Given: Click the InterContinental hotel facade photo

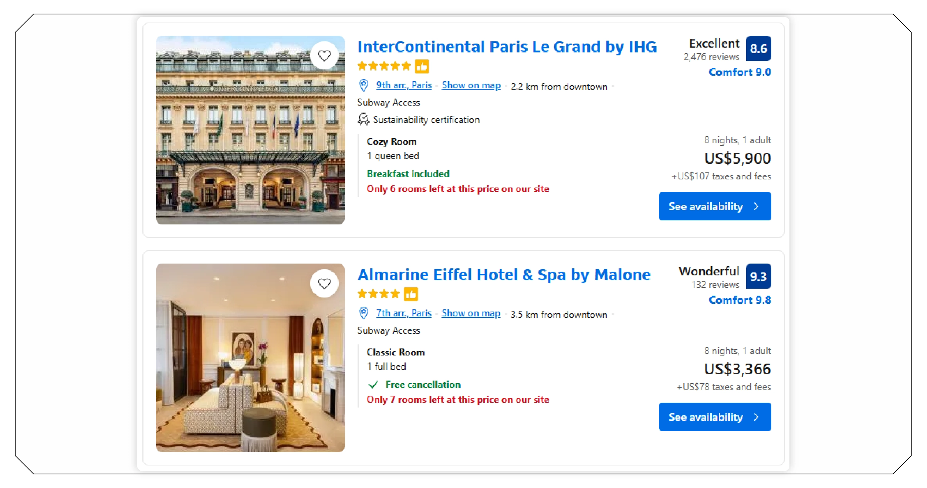Looking at the screenshot, I should [251, 130].
